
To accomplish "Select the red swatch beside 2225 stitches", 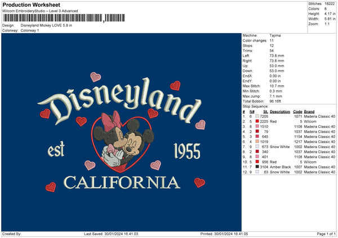I will pos(257,121).
